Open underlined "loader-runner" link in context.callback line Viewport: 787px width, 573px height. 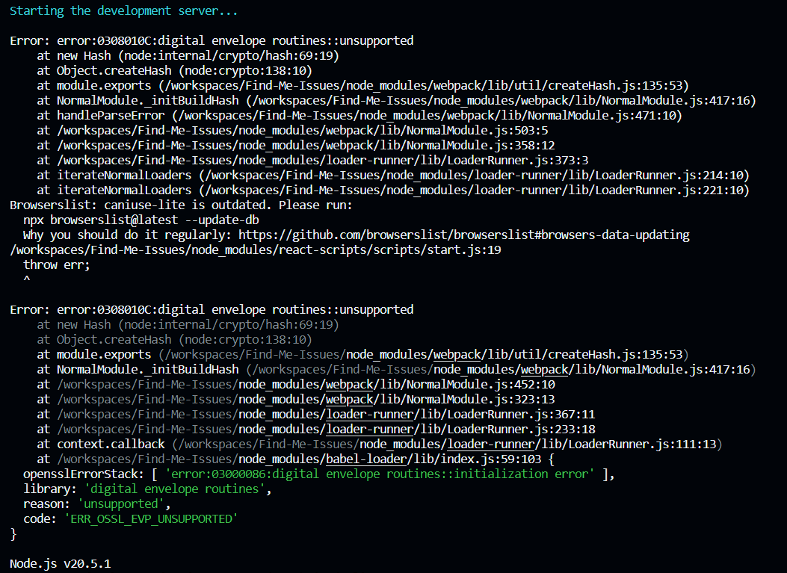click(490, 445)
